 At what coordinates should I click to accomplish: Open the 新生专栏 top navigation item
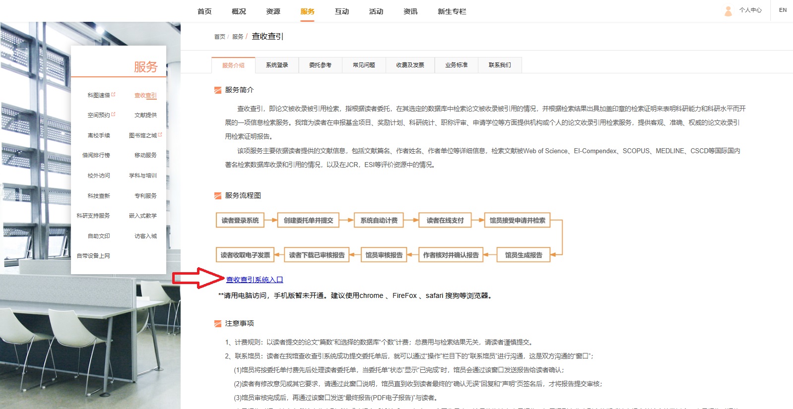[x=452, y=11]
